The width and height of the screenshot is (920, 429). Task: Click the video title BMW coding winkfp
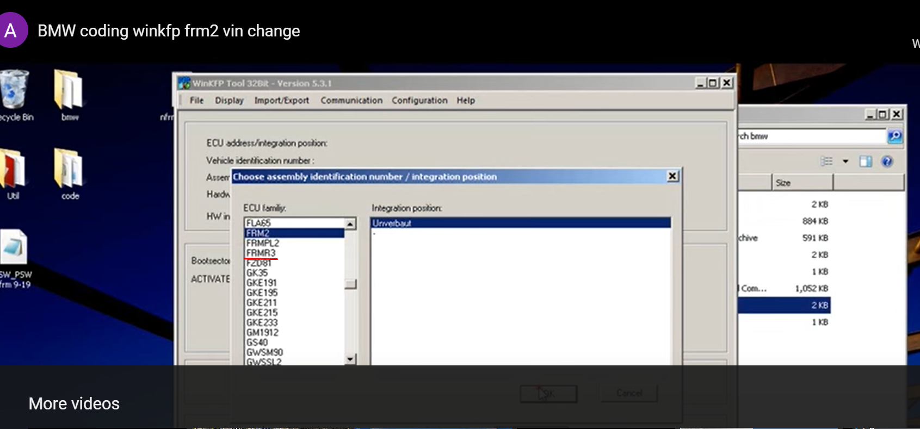tap(169, 31)
